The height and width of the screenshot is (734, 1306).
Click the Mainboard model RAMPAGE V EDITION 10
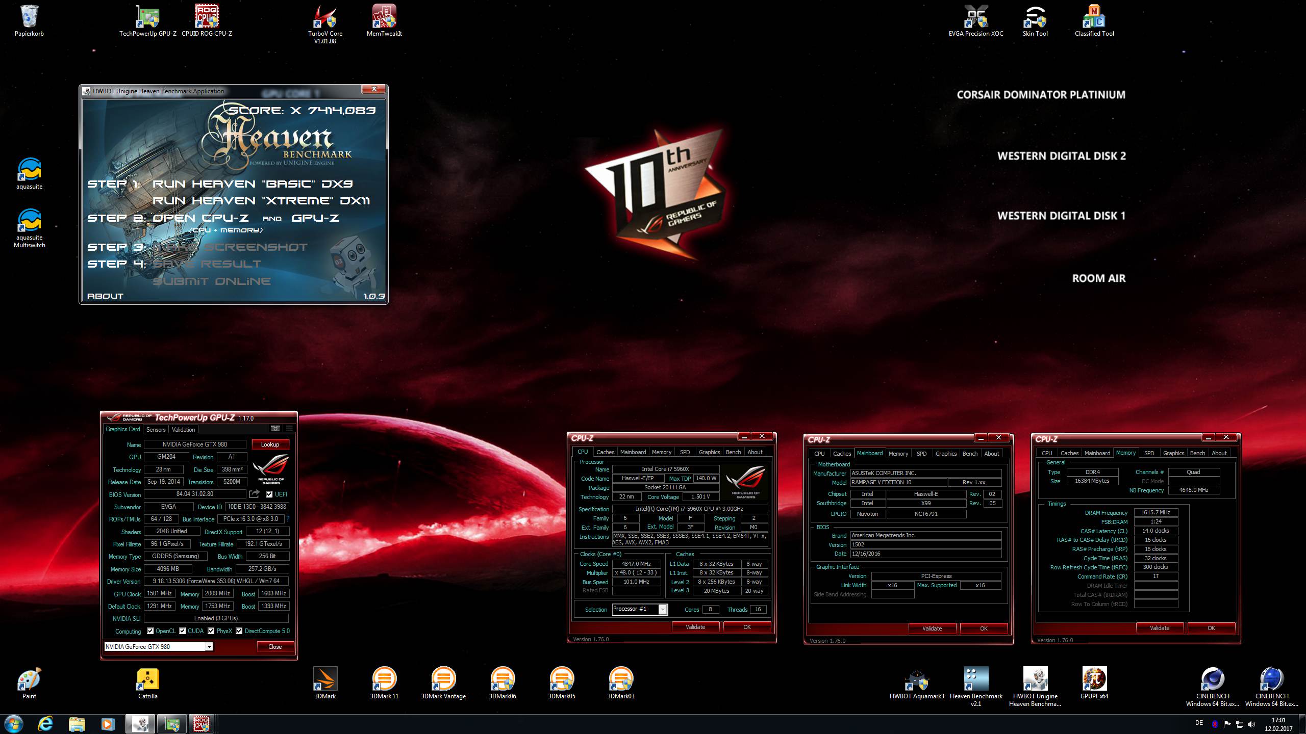tap(898, 482)
